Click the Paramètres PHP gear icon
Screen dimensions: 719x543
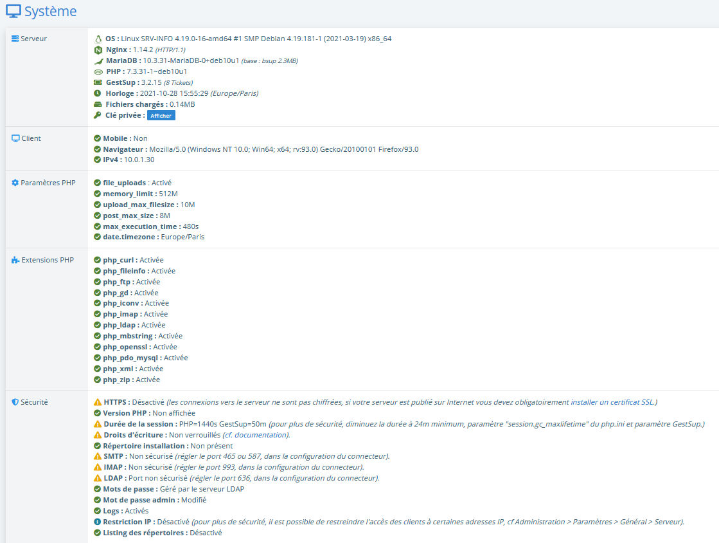click(x=15, y=183)
